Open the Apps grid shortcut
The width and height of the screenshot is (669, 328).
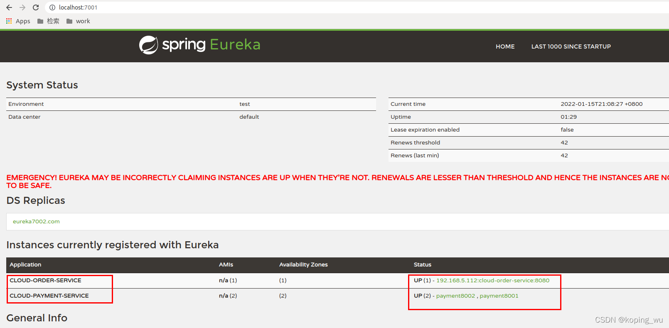pos(18,21)
